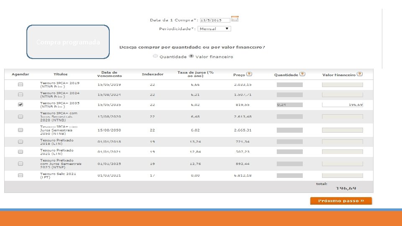Click Quantidade field for Tesouro IPCA+ 2019
The width and height of the screenshot is (402, 226).
pos(290,85)
